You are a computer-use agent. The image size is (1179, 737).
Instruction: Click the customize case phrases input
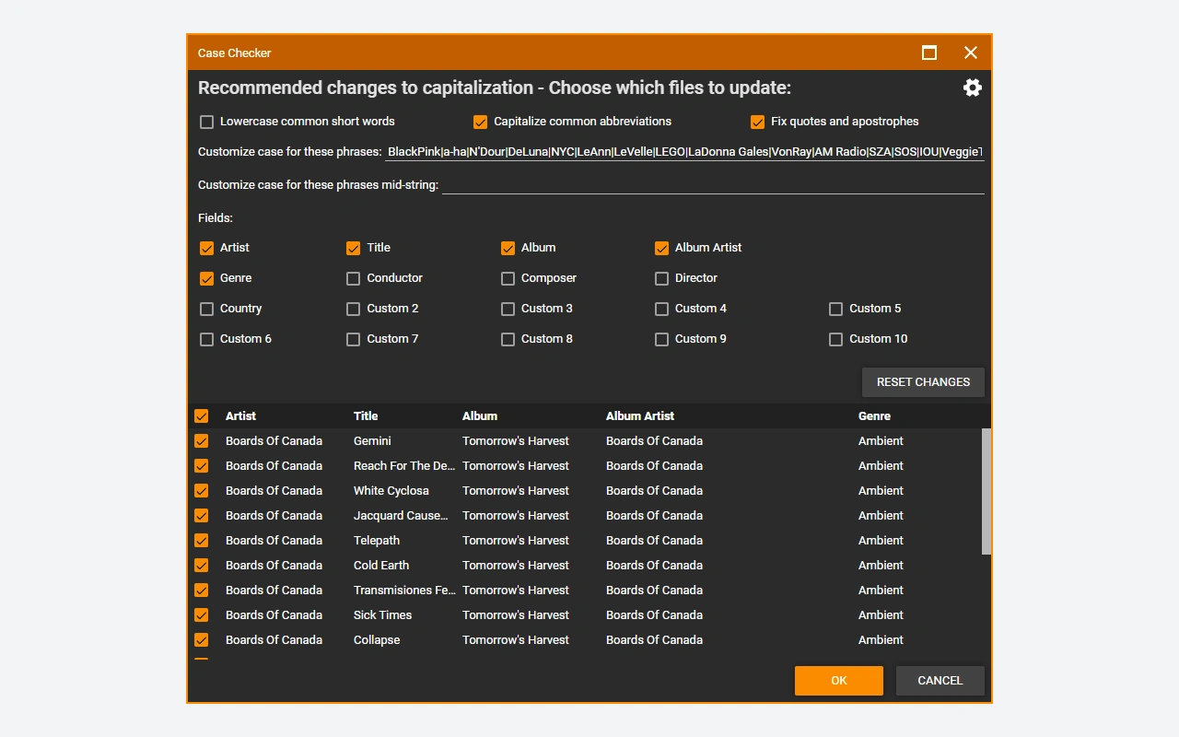pos(684,151)
